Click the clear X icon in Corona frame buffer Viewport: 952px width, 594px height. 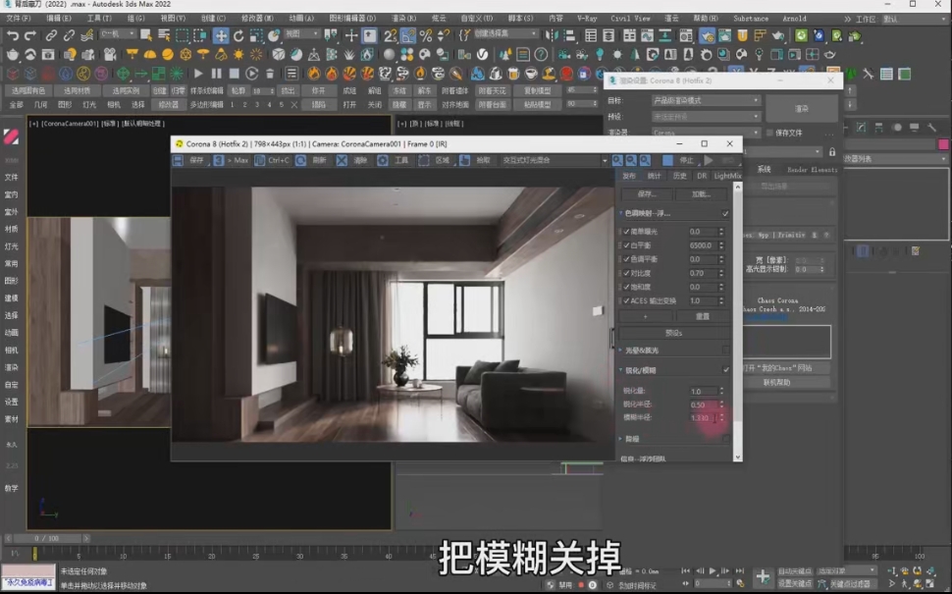pyautogui.click(x=342, y=160)
